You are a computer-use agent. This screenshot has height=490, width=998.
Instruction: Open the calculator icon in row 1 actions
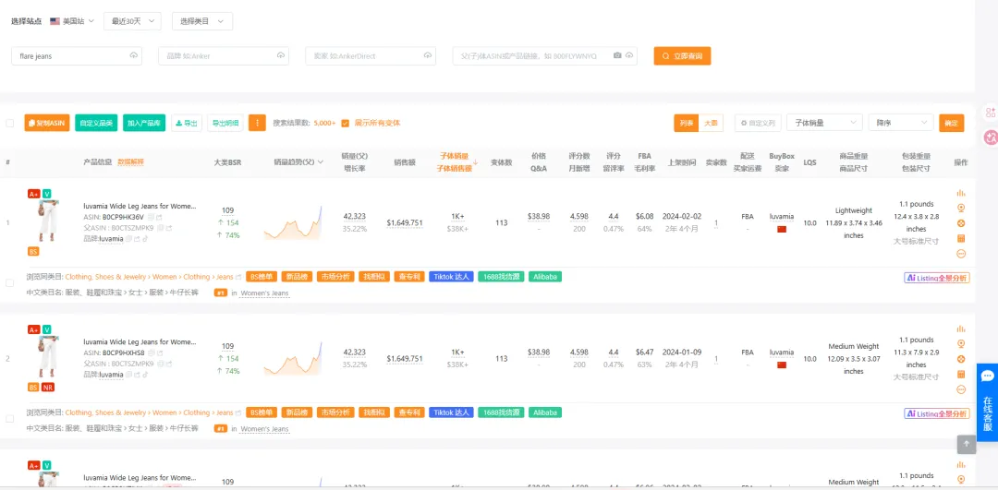point(961,238)
